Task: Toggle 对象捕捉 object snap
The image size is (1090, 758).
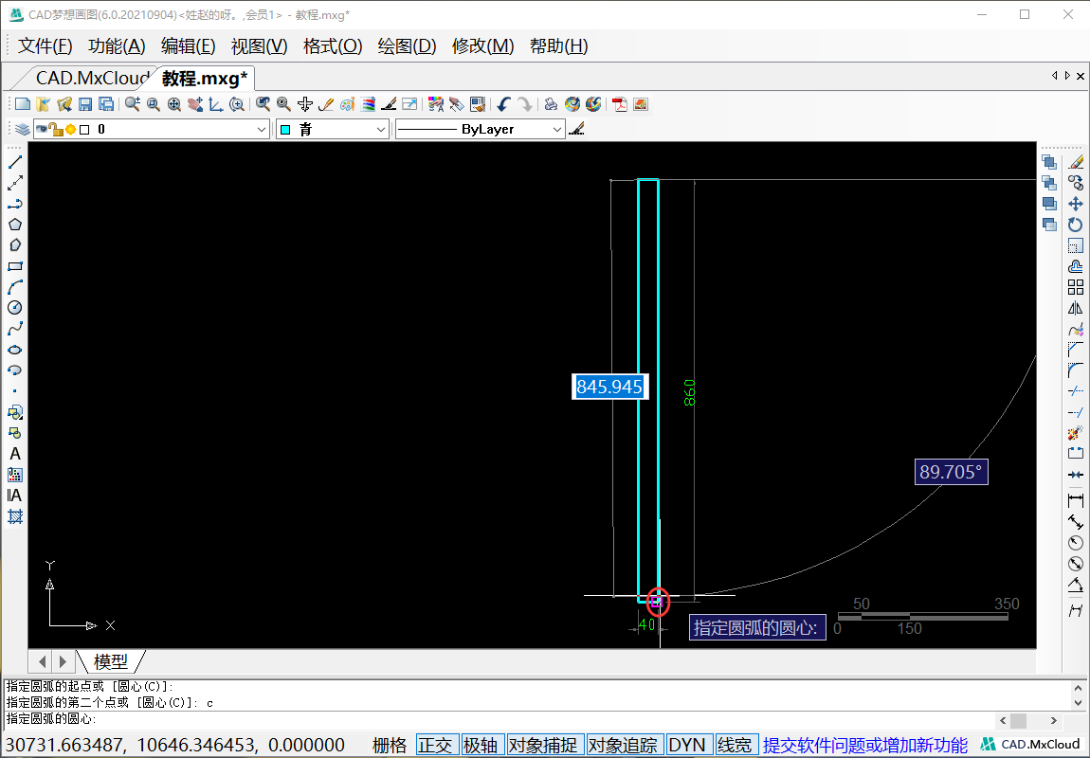Action: point(546,746)
